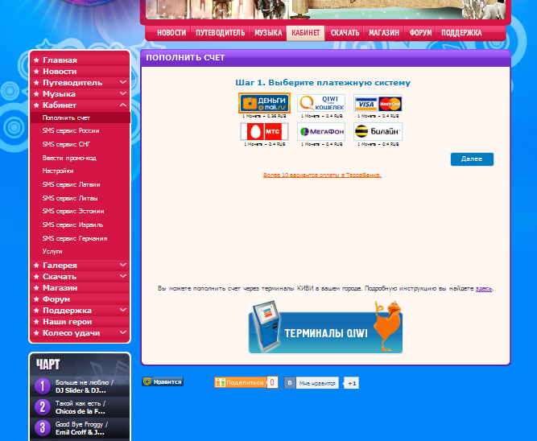Viewport: 537px width, 441px height.
Task: Expand Поддержка sidebar section
Action: click(x=123, y=310)
